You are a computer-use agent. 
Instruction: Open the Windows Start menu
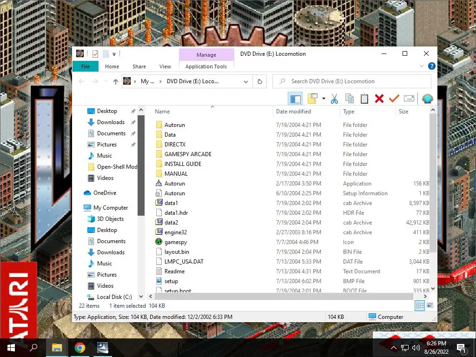11,348
